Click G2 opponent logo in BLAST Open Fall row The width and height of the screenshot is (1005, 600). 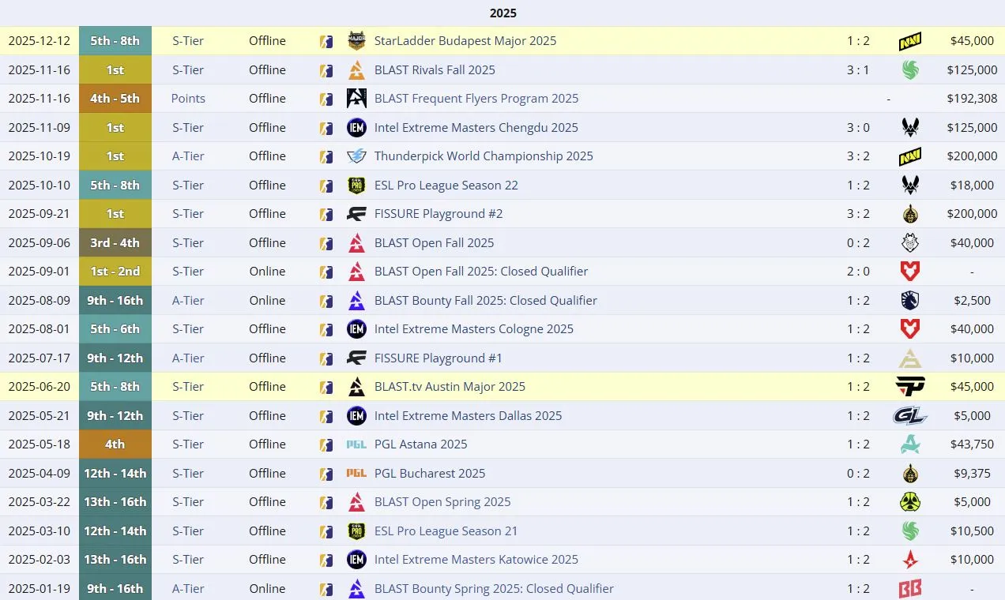[x=910, y=242]
